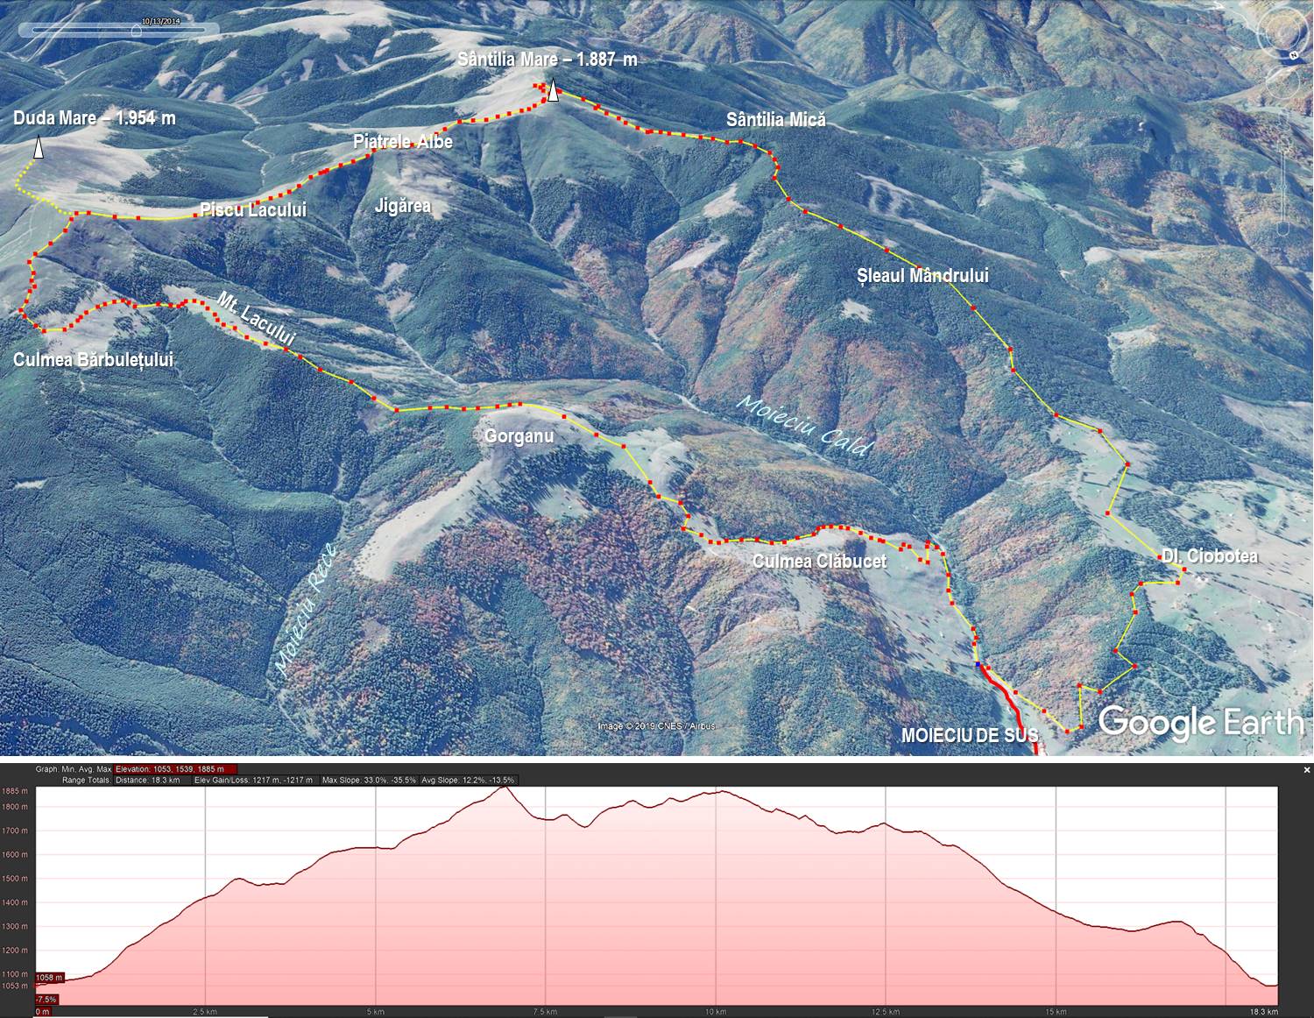Viewport: 1314px width, 1018px height.
Task: Click the Culmea Clăbucet map label
Action: pyautogui.click(x=819, y=562)
